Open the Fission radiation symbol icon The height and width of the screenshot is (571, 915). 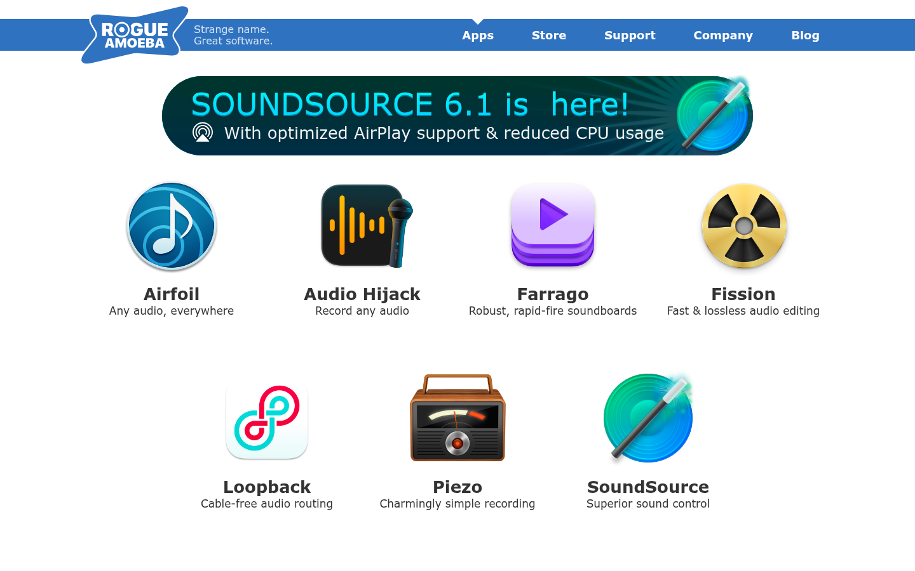[x=744, y=226]
